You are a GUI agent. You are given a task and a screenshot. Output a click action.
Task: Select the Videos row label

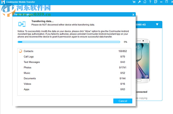point(27,84)
